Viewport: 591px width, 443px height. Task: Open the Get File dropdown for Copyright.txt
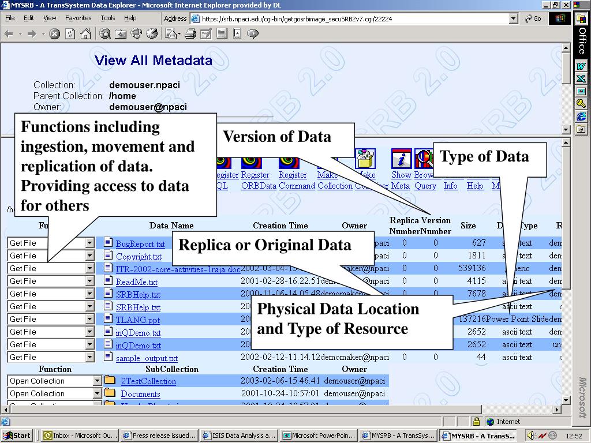[x=89, y=256]
